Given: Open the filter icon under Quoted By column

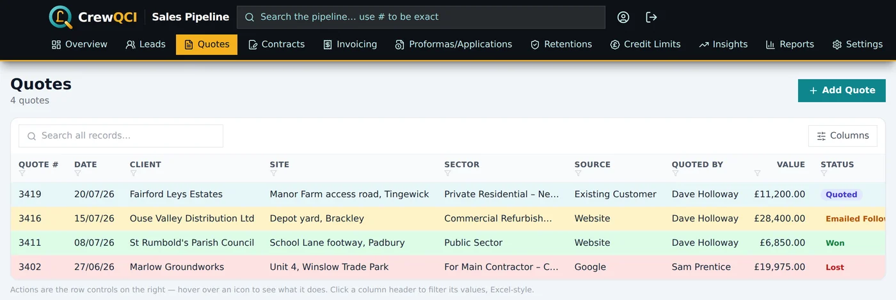Looking at the screenshot, I should 676,174.
